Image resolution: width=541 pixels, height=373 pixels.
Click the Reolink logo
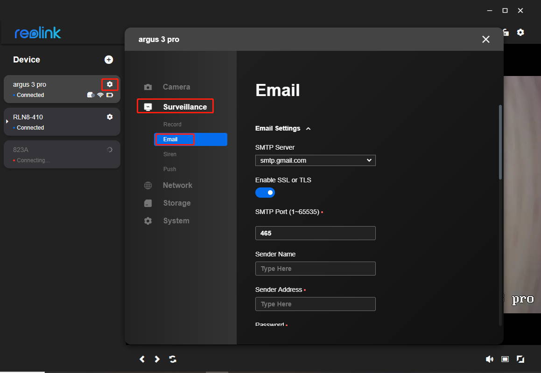tap(38, 33)
